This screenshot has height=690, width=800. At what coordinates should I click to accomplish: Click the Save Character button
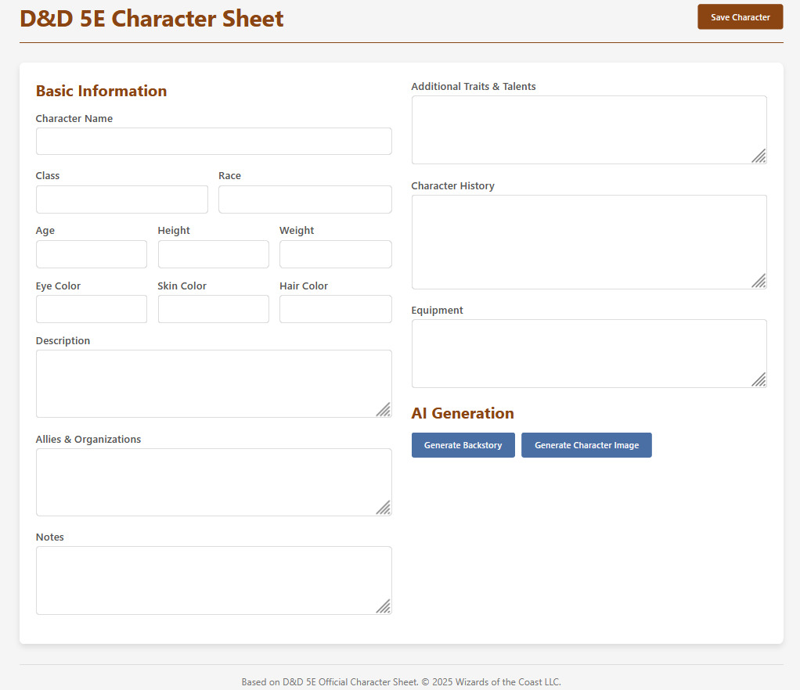click(740, 17)
